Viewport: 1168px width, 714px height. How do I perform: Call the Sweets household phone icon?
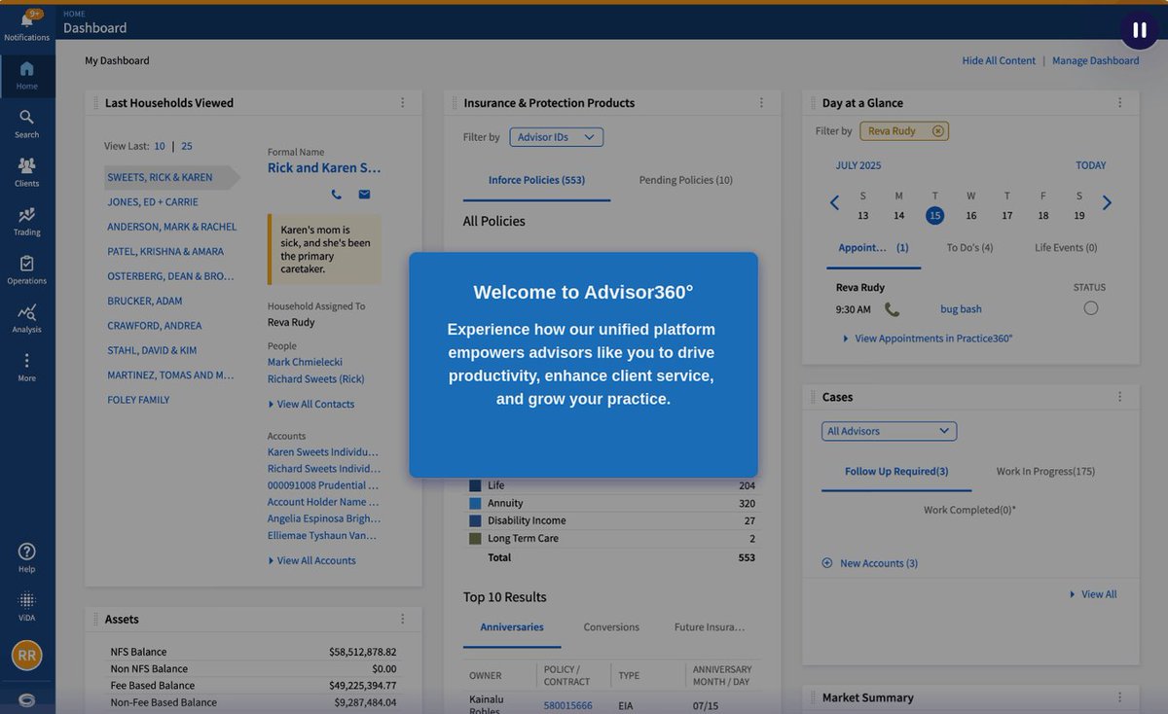[337, 195]
